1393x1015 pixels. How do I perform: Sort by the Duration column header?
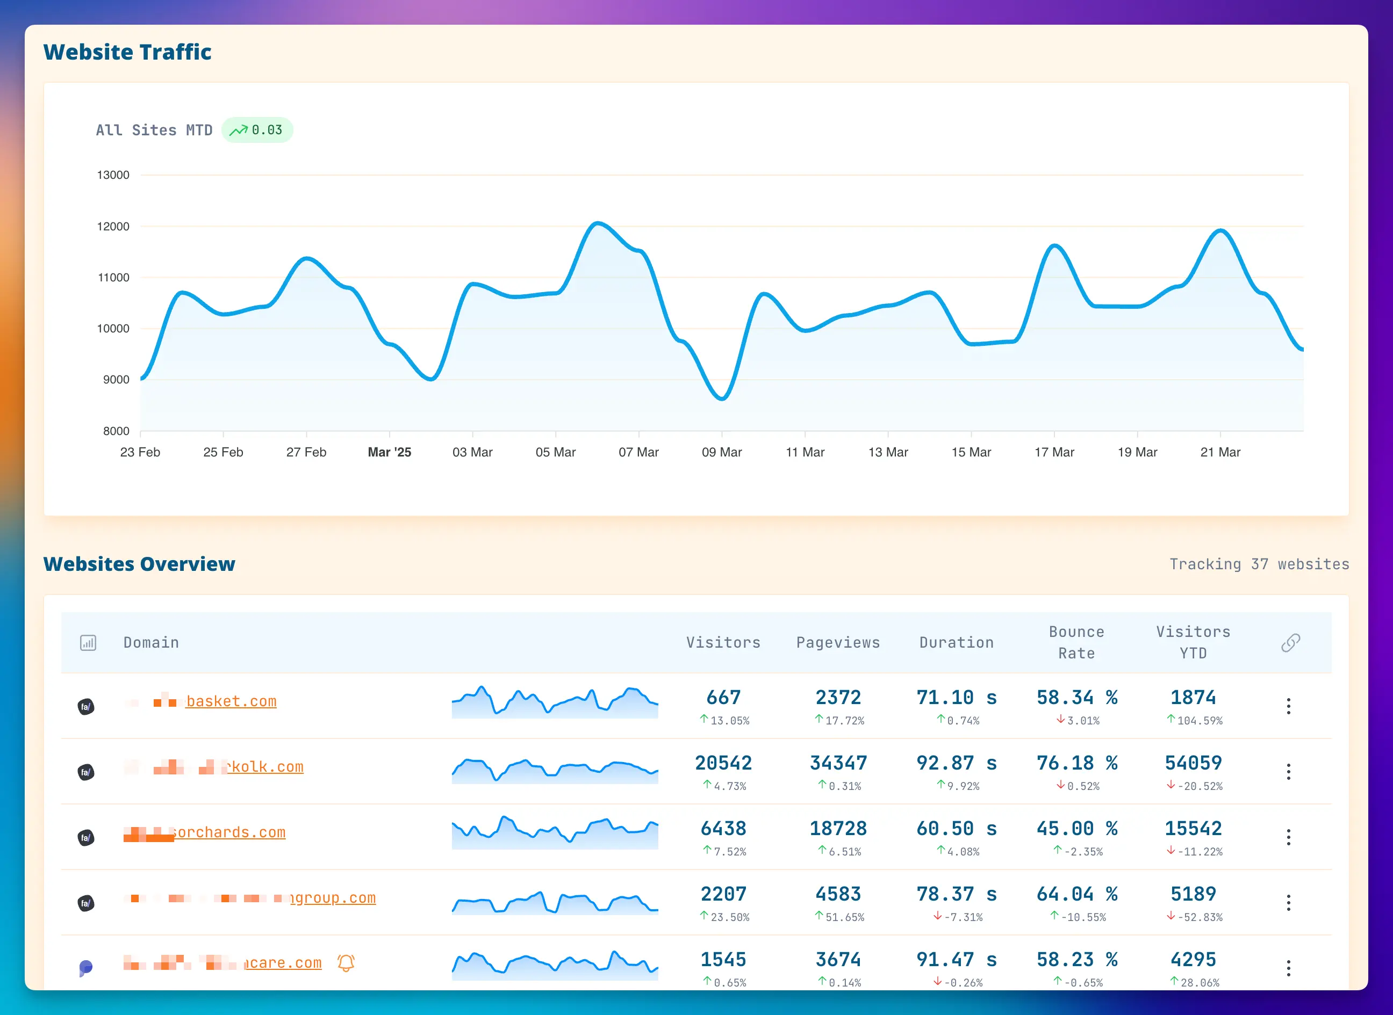click(x=957, y=643)
